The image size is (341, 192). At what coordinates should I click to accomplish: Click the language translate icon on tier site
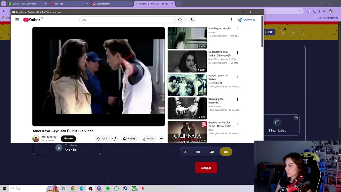click(x=282, y=32)
